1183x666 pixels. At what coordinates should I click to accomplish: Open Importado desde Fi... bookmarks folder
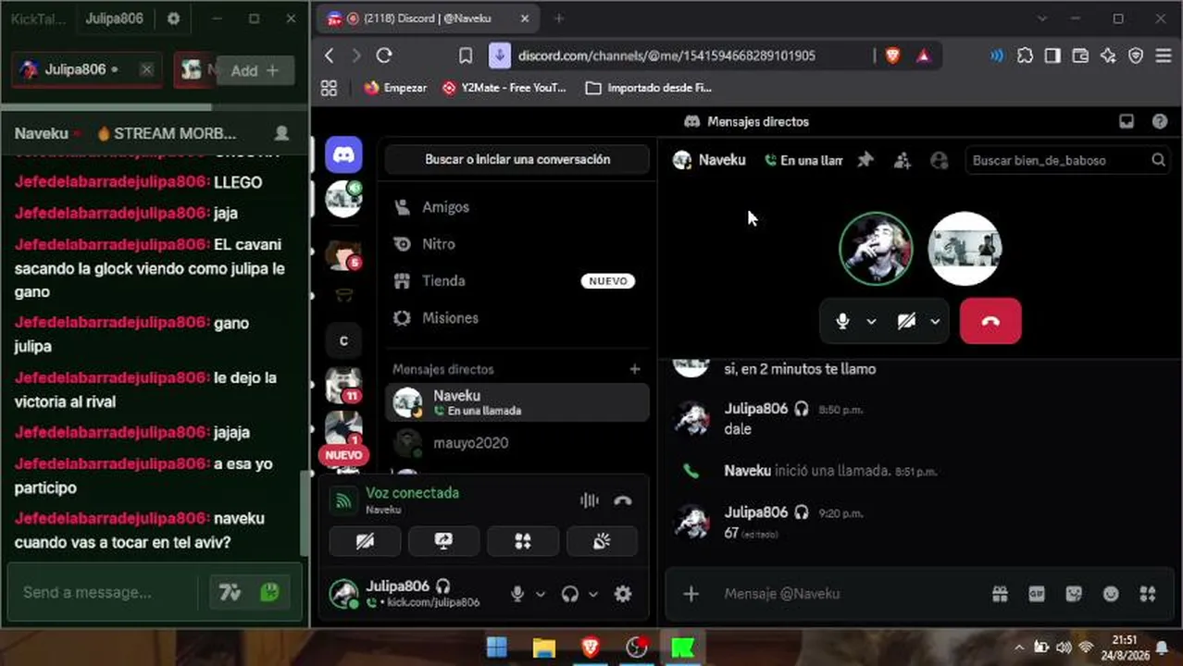[648, 88]
